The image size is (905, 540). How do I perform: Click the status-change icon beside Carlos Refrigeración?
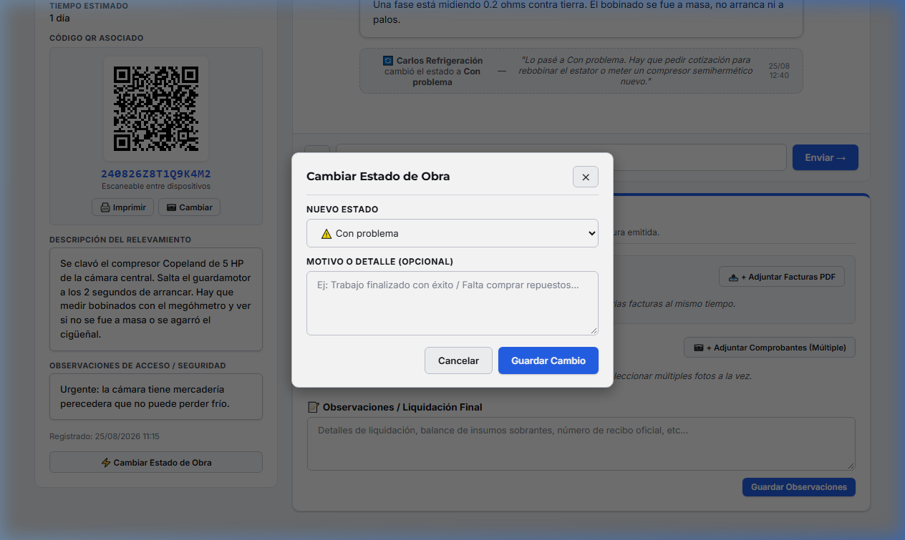[388, 61]
